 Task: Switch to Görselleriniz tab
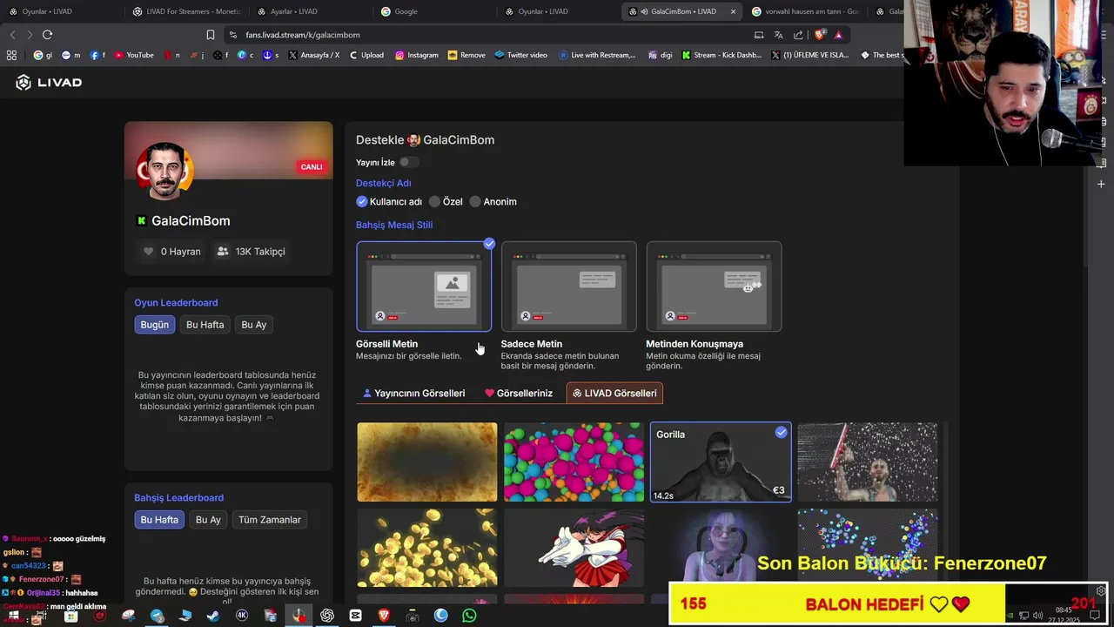tap(519, 394)
